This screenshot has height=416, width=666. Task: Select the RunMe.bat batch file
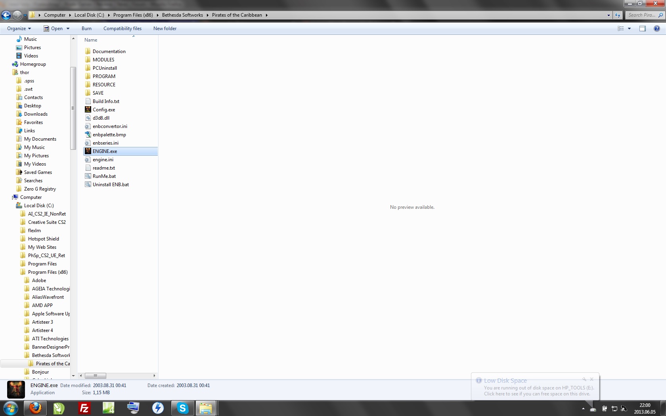104,176
